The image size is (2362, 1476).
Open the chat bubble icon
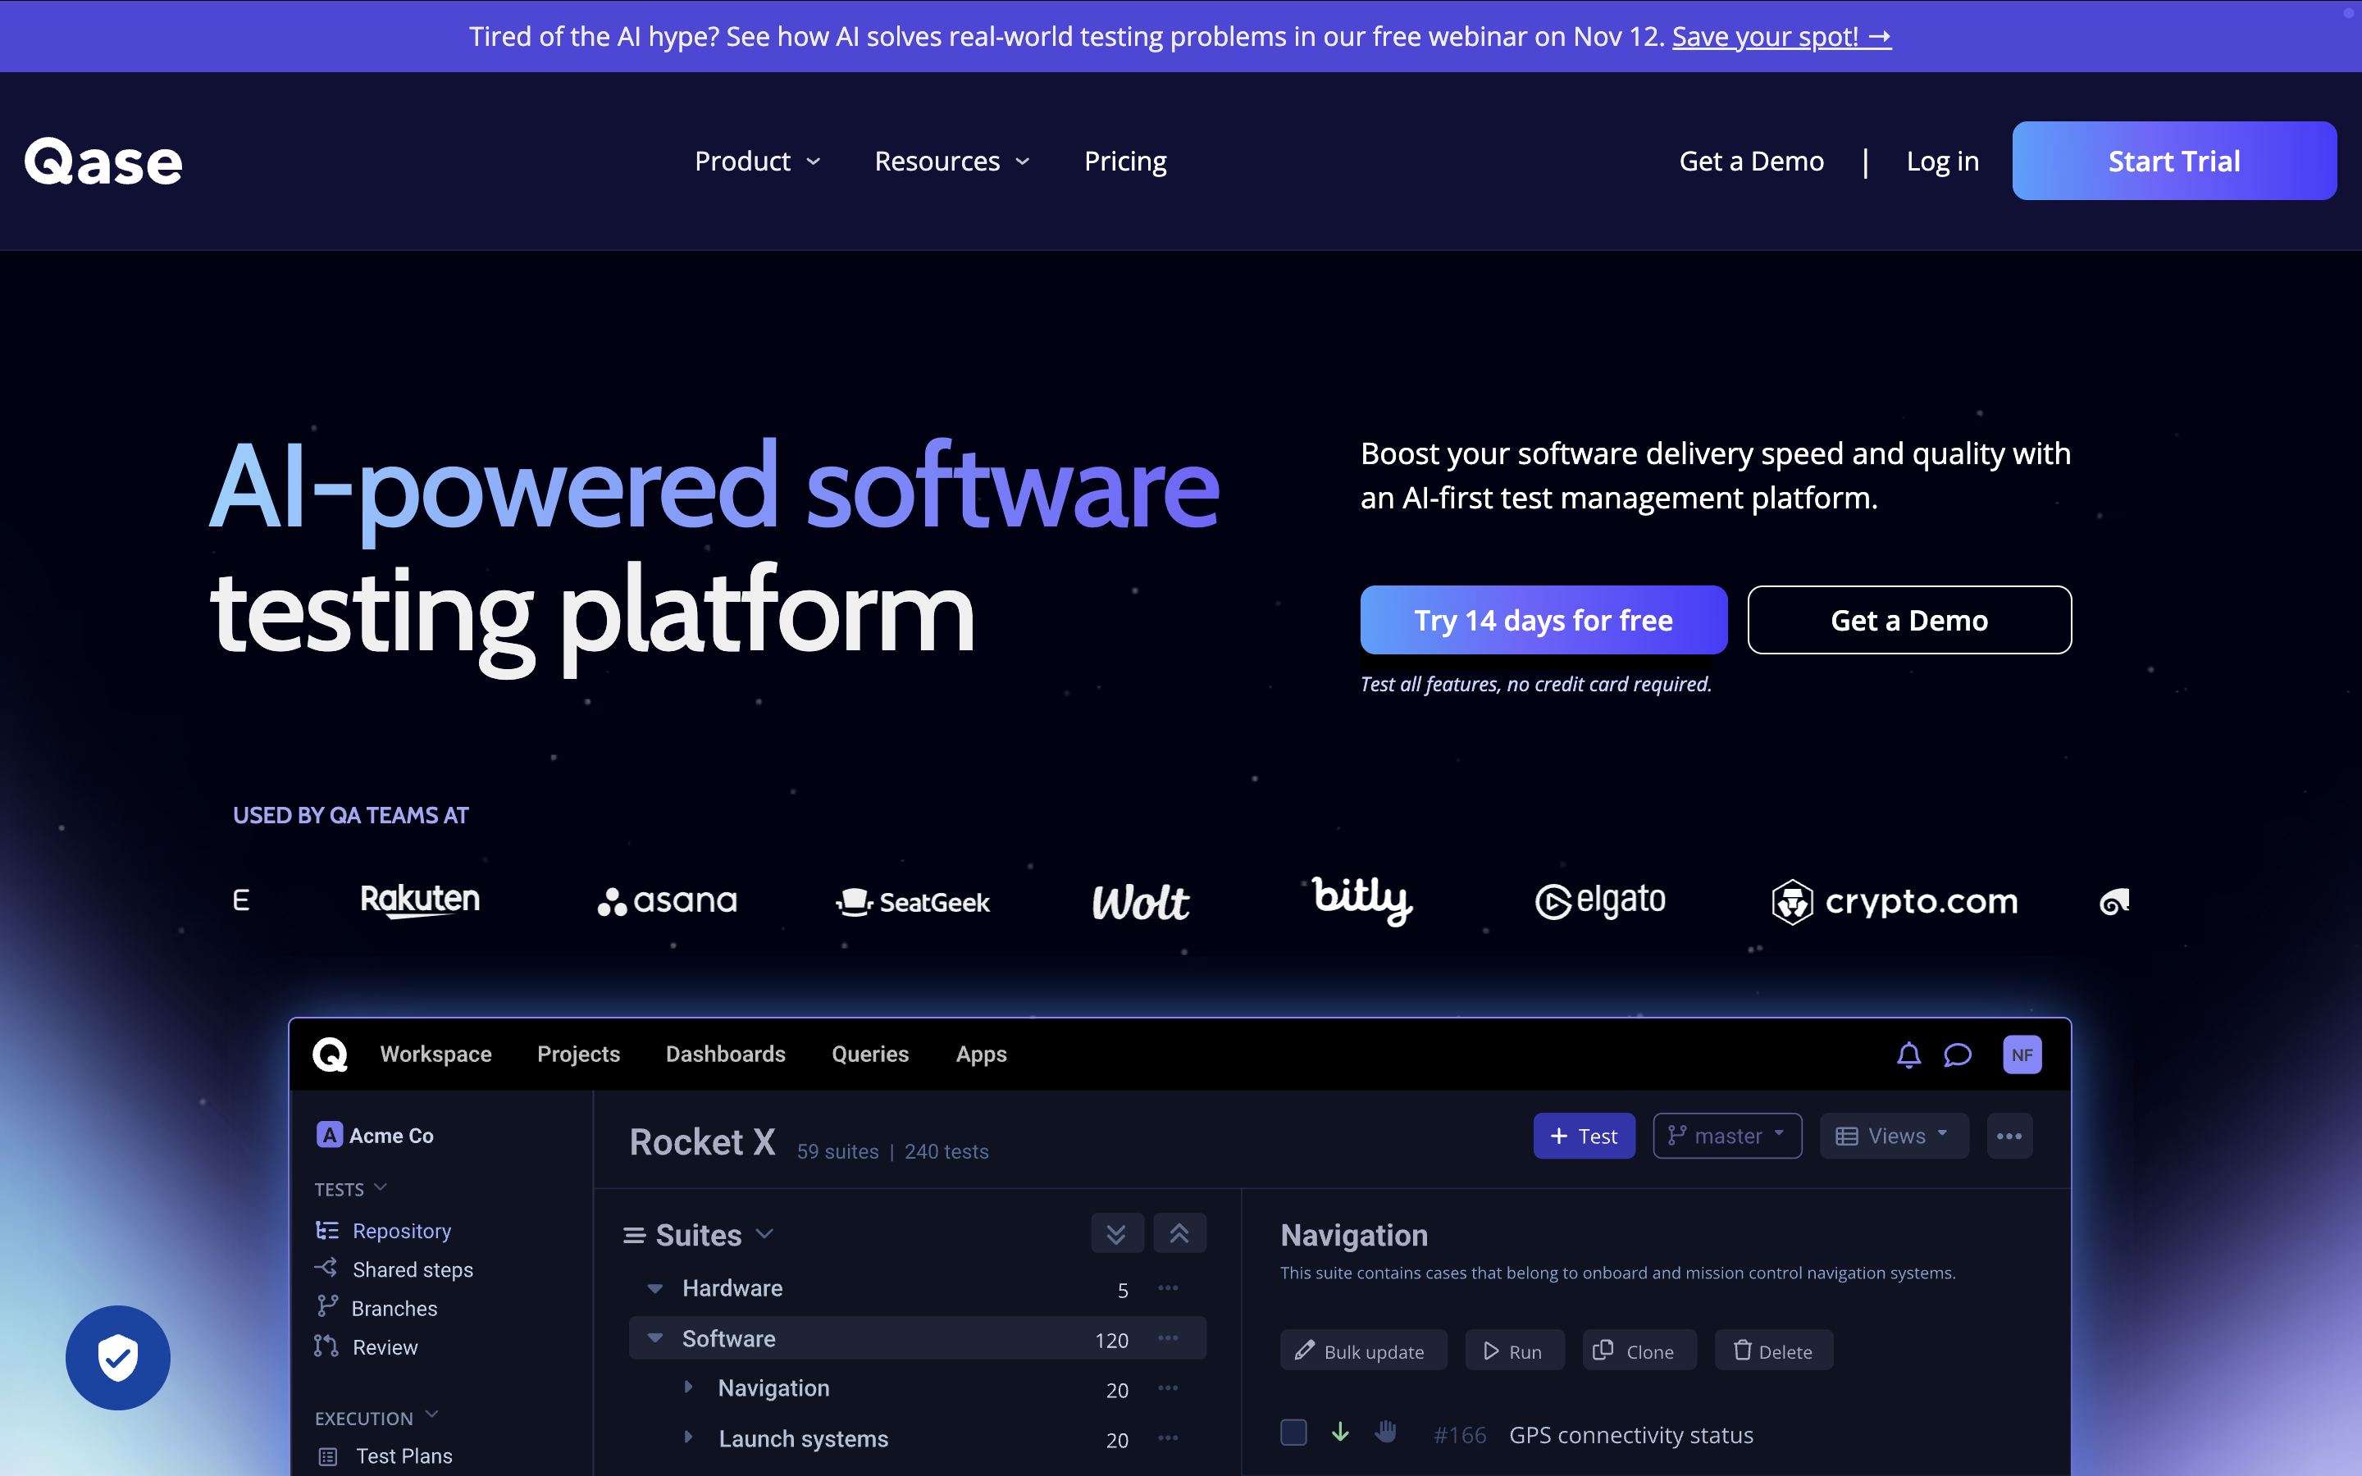pyautogui.click(x=1957, y=1055)
